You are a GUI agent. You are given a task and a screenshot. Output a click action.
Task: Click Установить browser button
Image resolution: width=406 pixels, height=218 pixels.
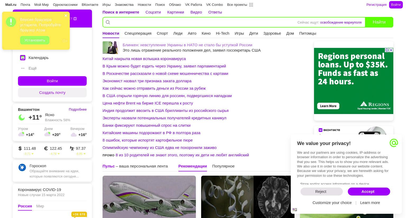click(35, 40)
